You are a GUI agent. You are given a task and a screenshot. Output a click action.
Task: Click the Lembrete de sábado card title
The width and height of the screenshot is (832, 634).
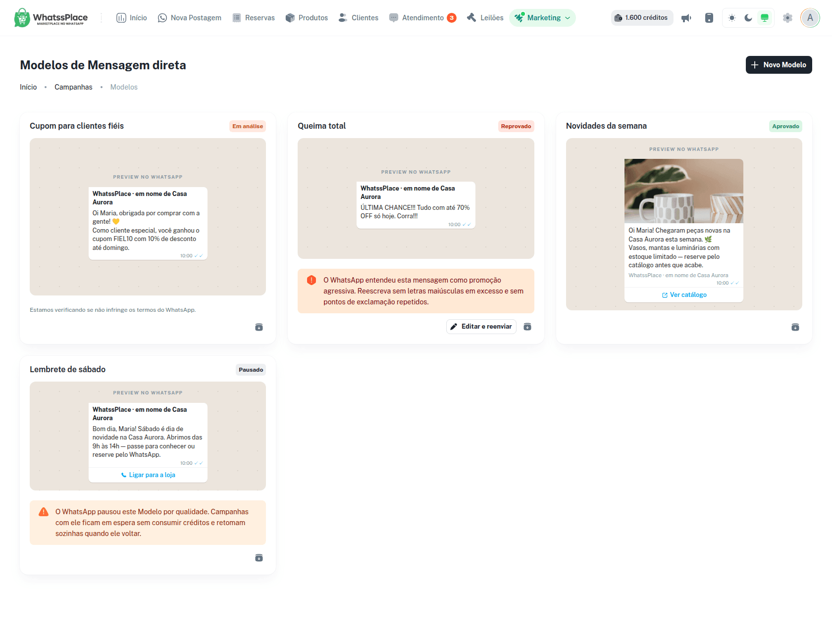tap(68, 370)
